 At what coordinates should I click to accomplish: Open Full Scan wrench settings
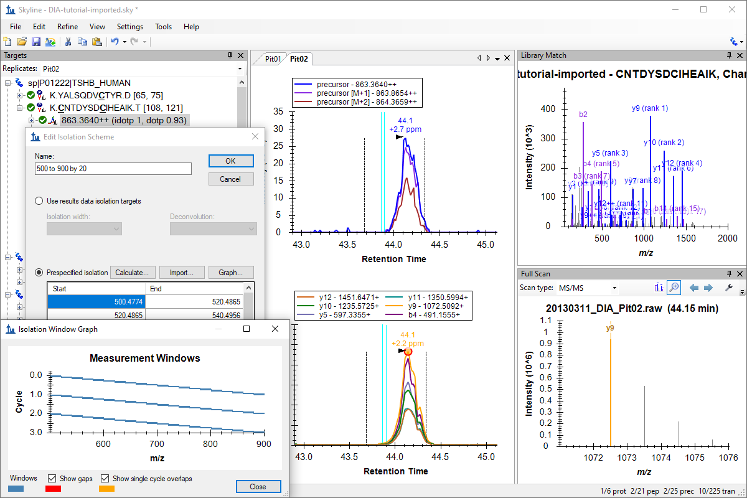click(729, 288)
